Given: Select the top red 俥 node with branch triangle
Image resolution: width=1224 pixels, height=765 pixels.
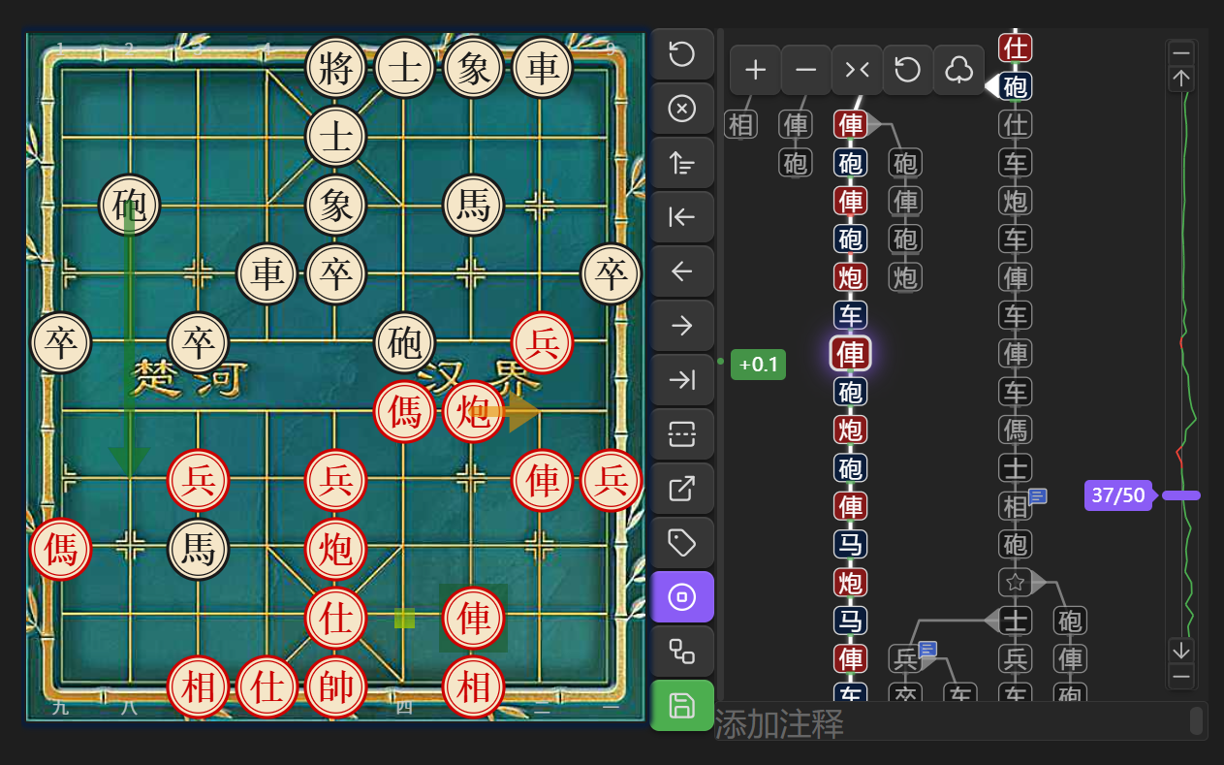Looking at the screenshot, I should click(x=851, y=124).
